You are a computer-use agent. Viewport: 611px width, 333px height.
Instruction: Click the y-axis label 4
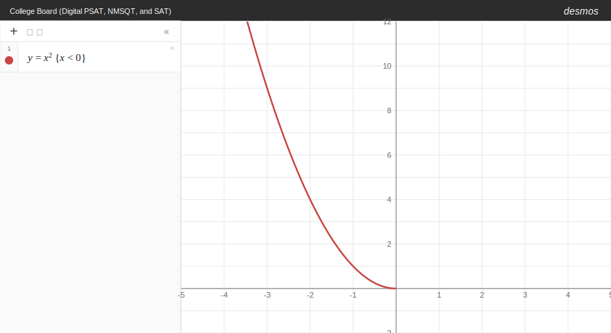(x=389, y=200)
